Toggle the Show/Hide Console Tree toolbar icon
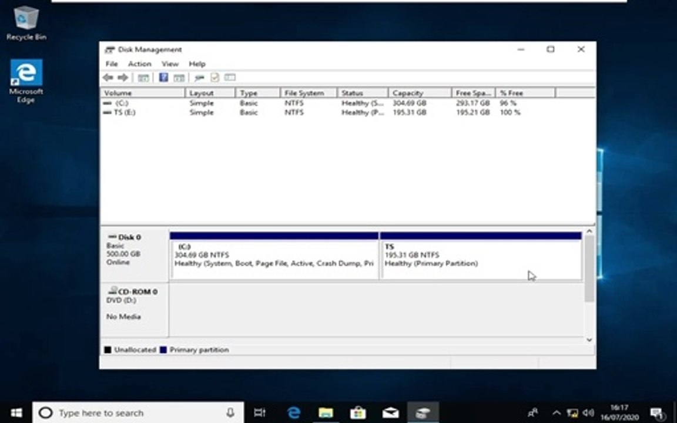Image resolution: width=677 pixels, height=423 pixels. 143,78
